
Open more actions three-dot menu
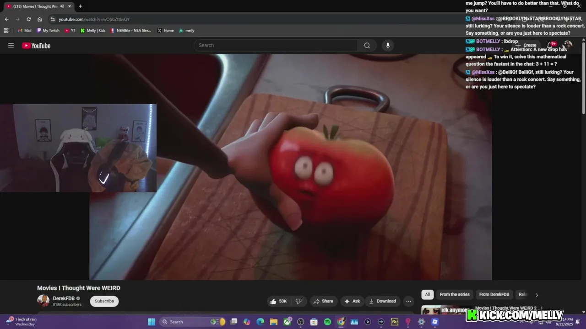pyautogui.click(x=408, y=301)
